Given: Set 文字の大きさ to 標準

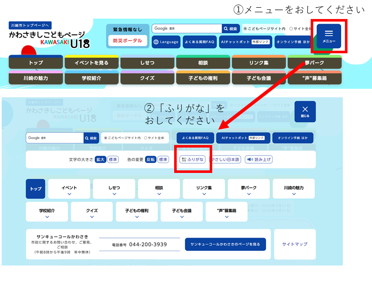Looking at the screenshot, I should (113, 159).
